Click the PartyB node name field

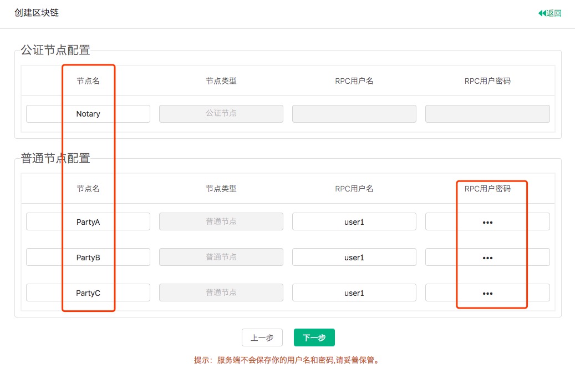tap(88, 258)
